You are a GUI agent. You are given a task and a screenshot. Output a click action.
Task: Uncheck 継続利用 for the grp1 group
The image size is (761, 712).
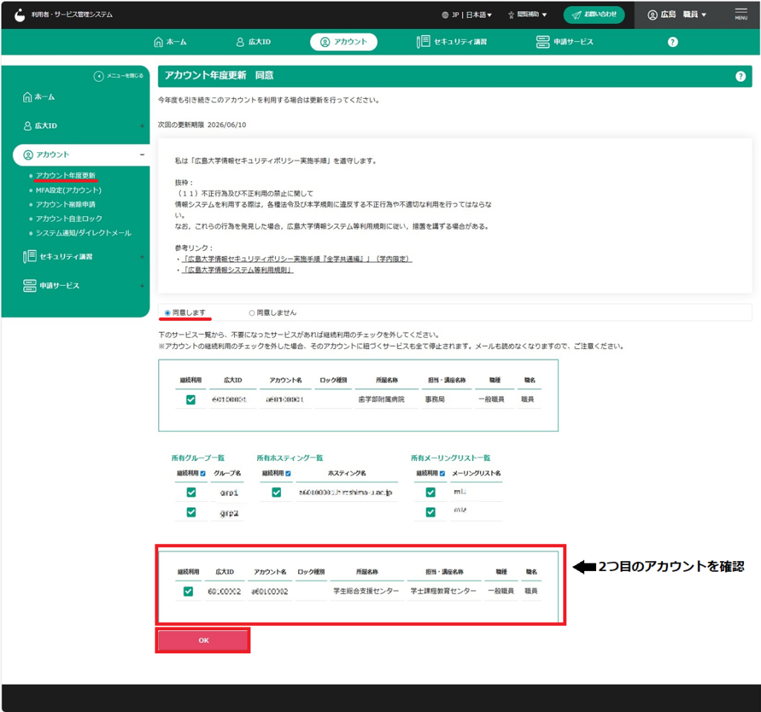click(191, 492)
